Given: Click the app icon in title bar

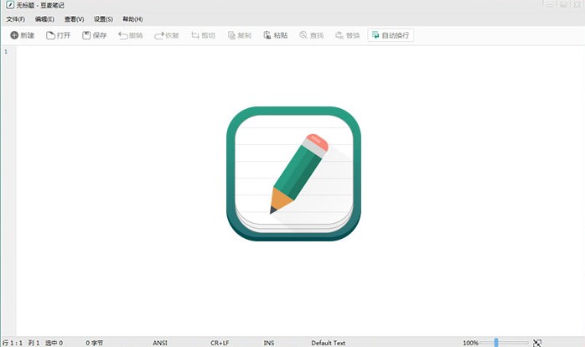Looking at the screenshot, I should pyautogui.click(x=10, y=5).
